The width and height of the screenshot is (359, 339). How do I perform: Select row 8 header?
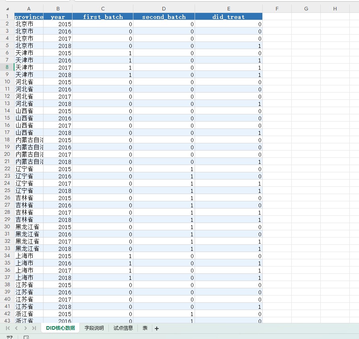tap(7, 67)
